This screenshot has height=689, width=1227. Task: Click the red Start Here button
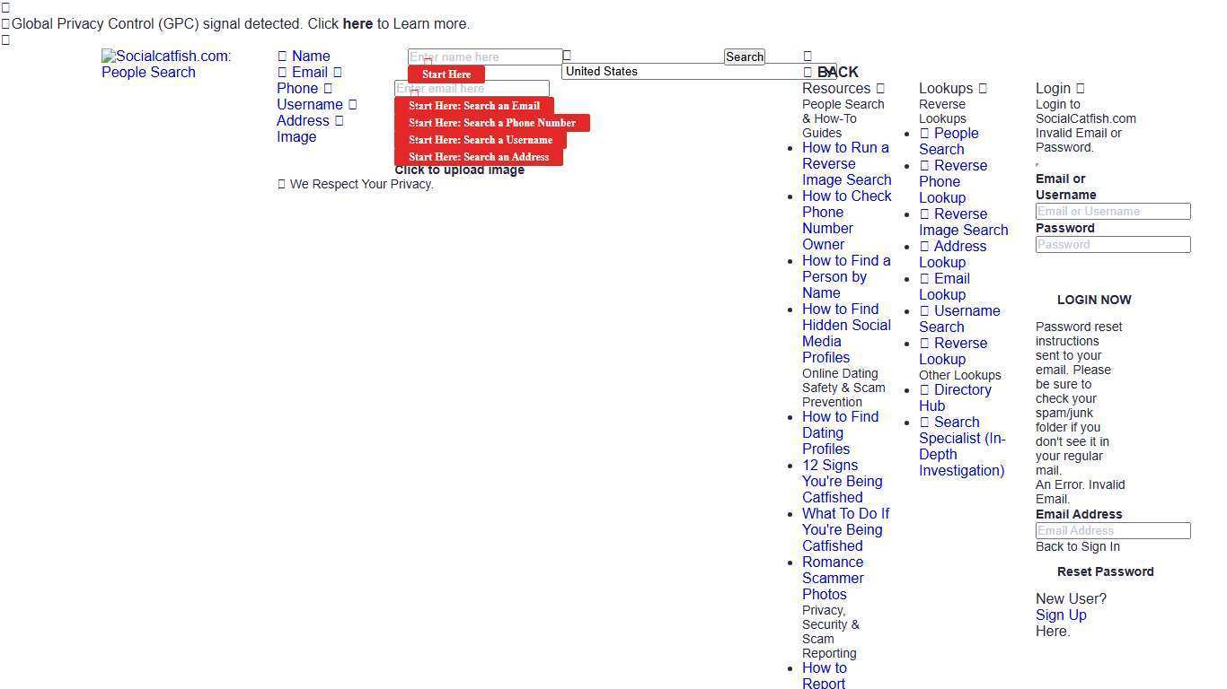coord(446,74)
